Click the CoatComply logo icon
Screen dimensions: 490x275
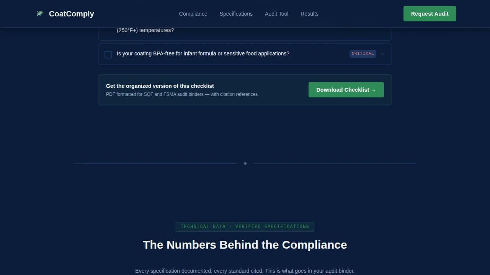pos(40,14)
